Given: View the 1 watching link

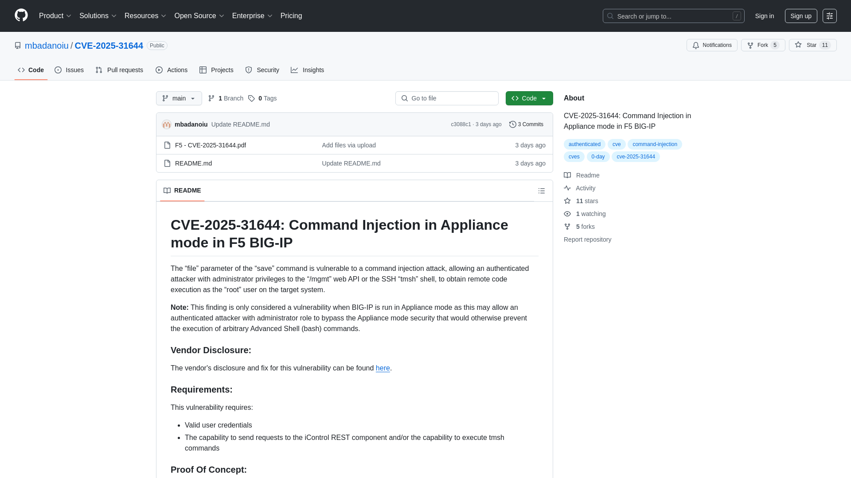Looking at the screenshot, I should (x=585, y=214).
